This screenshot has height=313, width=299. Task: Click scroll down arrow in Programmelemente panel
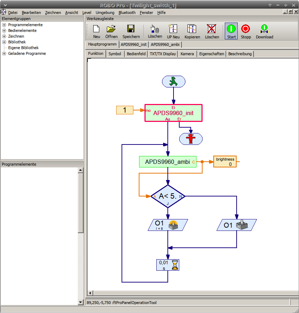[80, 302]
